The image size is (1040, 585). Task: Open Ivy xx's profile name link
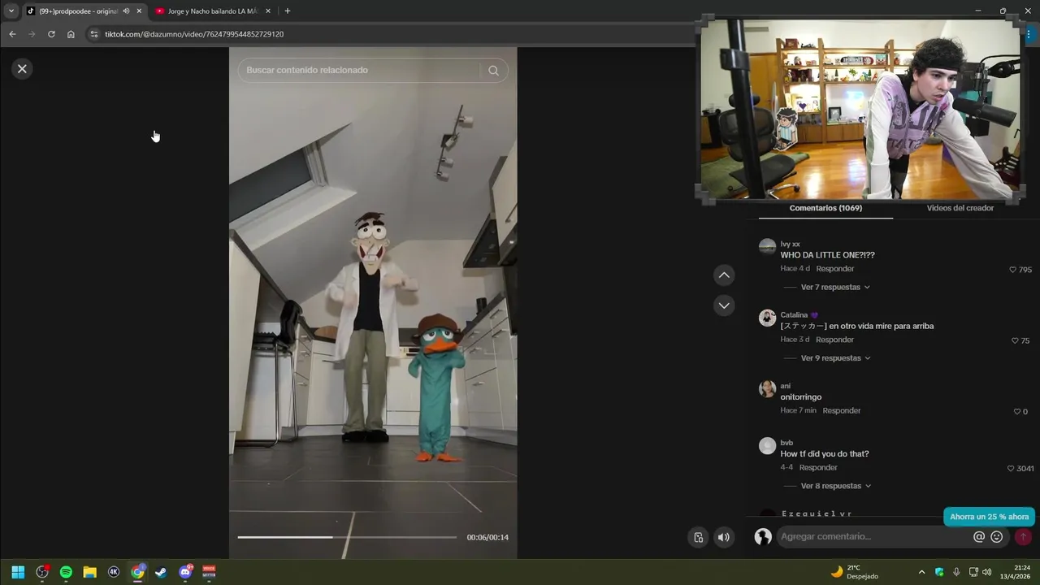[790, 245]
